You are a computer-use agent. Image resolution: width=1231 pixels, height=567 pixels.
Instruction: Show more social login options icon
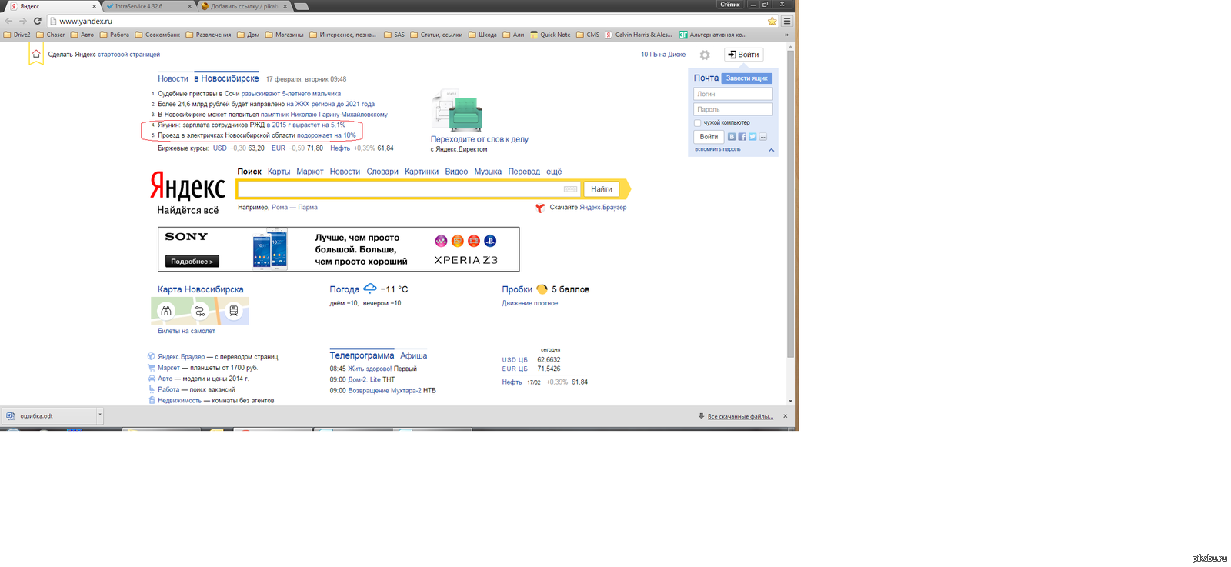tap(762, 136)
